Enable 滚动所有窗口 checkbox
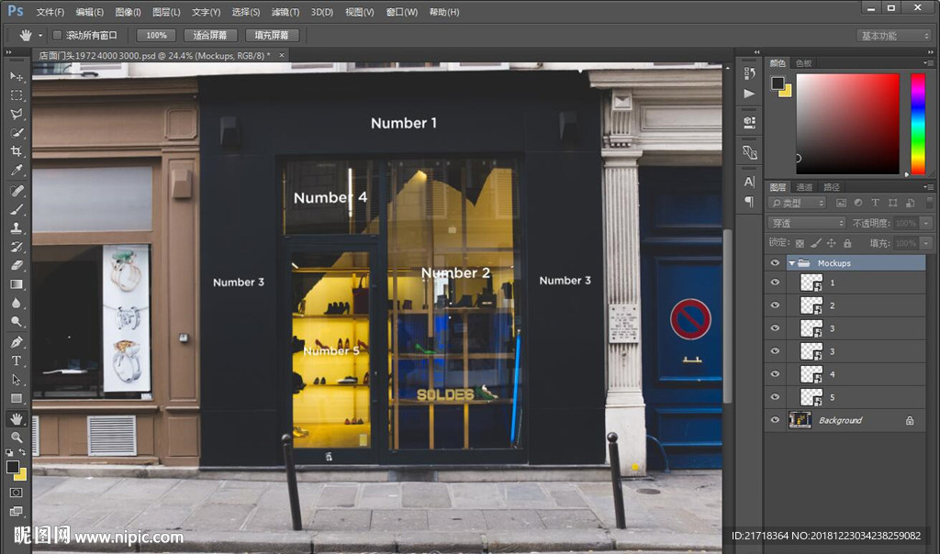Screen dimensions: 940x554 pos(57,35)
